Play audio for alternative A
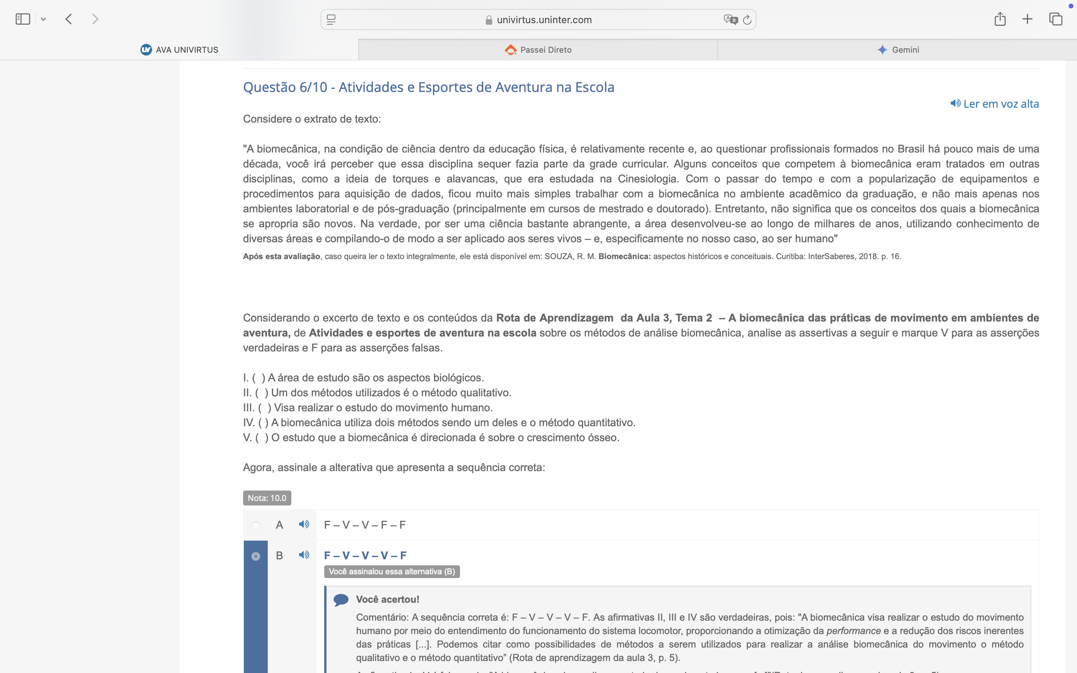The image size is (1077, 673). (x=304, y=524)
